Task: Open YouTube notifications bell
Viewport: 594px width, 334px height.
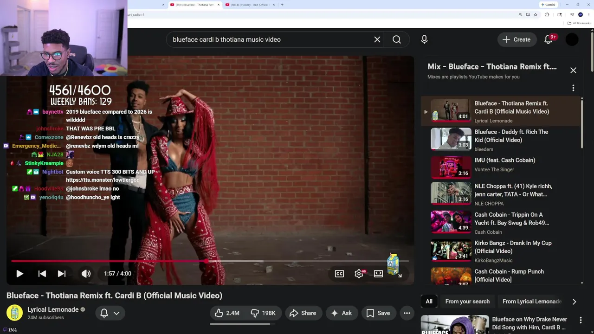Action: (549, 39)
